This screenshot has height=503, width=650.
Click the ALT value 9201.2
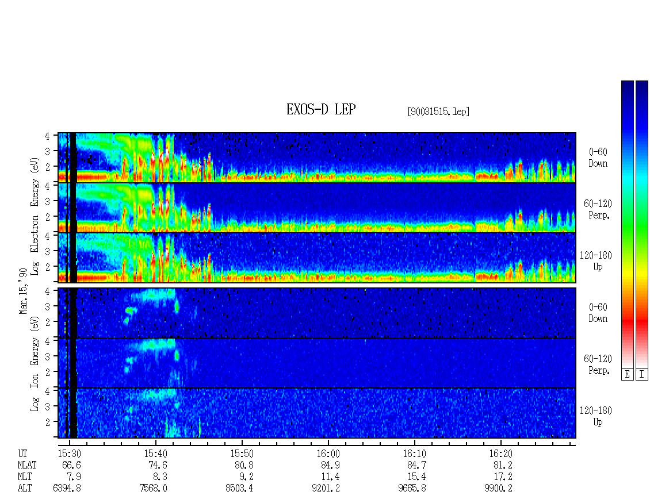pos(326,489)
